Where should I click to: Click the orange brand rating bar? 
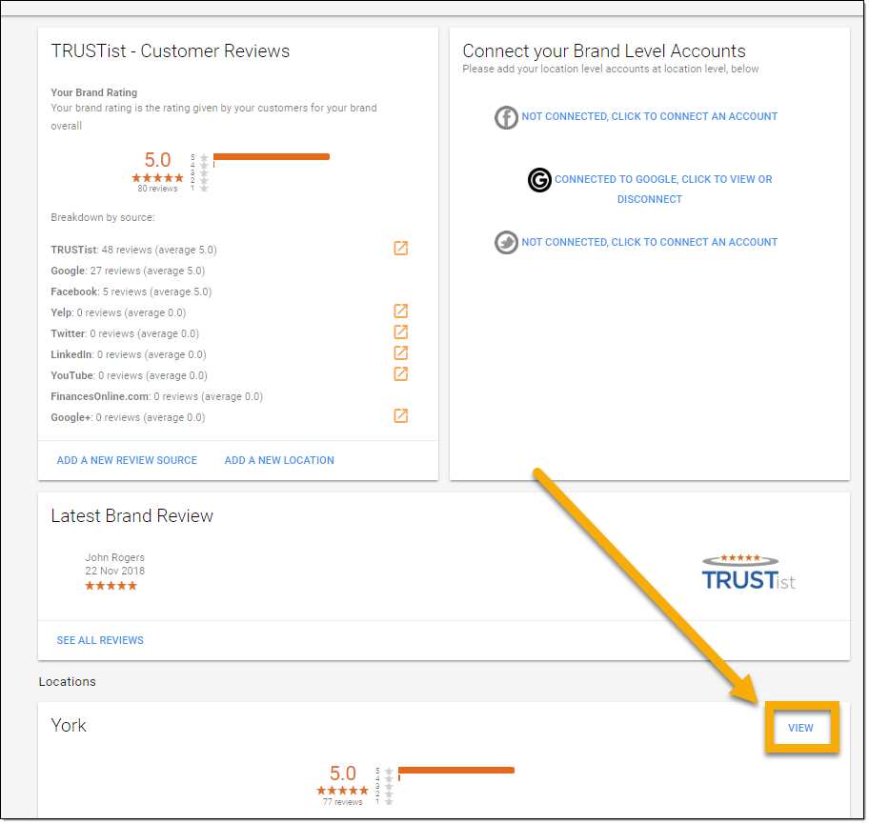272,156
